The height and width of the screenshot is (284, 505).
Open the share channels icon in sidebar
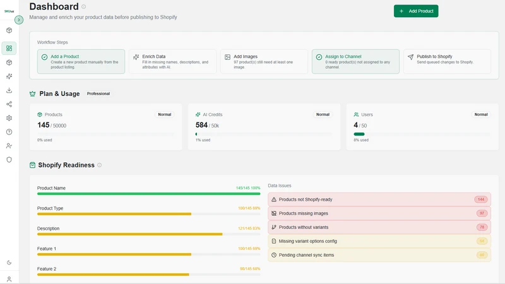click(x=9, y=104)
